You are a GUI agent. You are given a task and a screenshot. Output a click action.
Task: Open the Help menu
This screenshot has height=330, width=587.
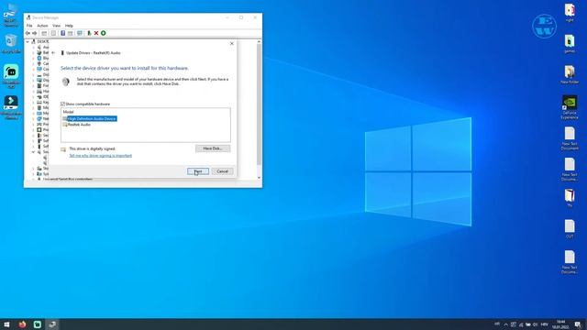[x=69, y=26]
